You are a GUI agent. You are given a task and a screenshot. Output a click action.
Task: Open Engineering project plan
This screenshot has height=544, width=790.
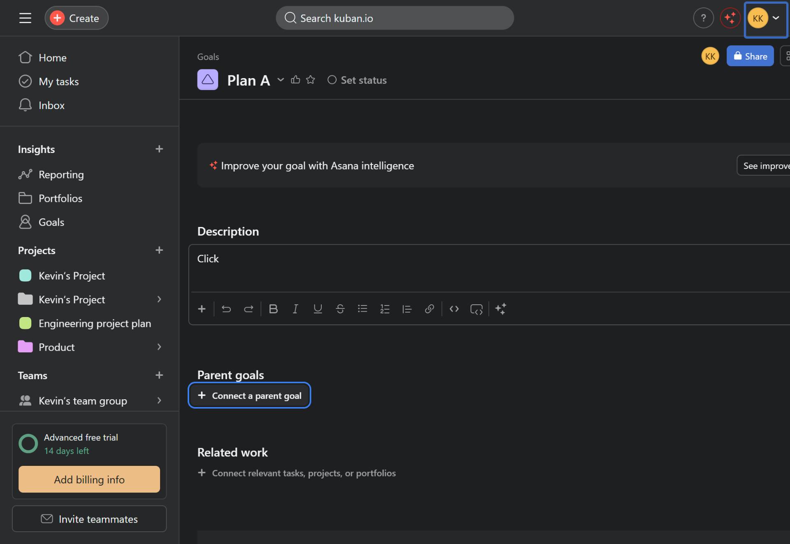(x=89, y=324)
